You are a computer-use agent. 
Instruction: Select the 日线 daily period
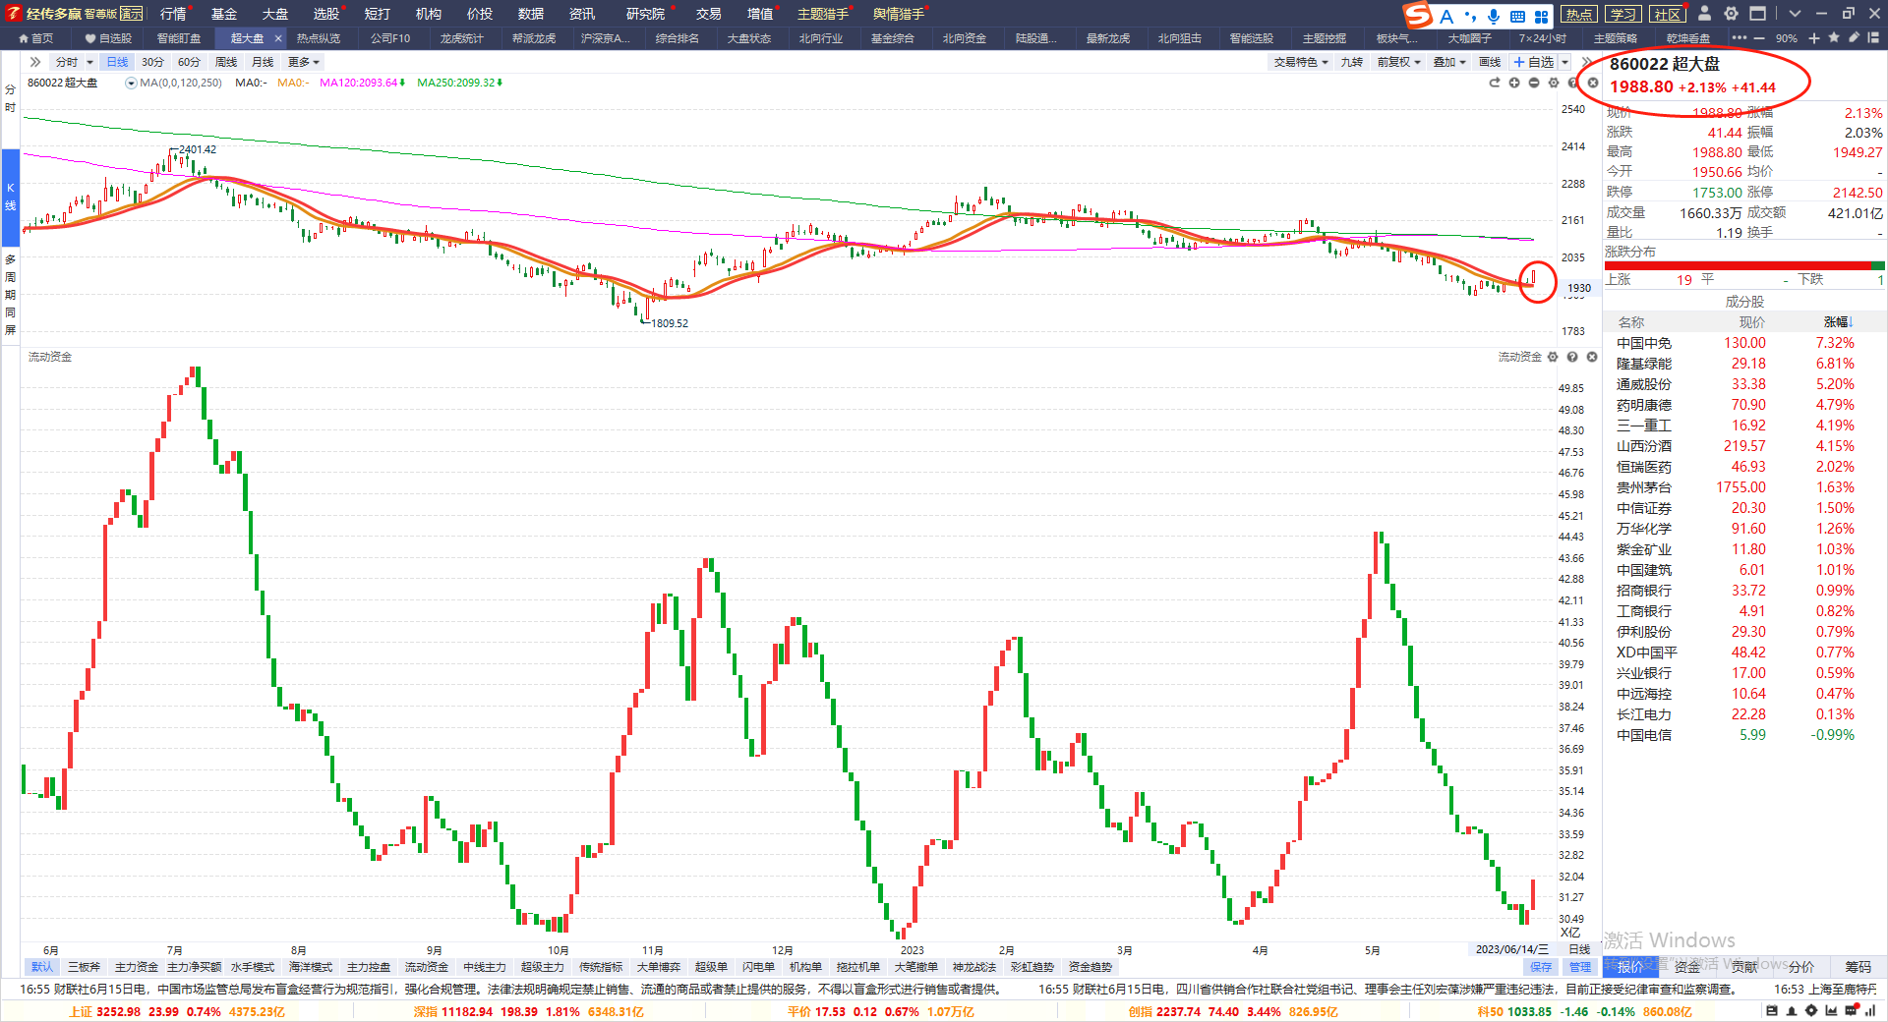(x=117, y=62)
